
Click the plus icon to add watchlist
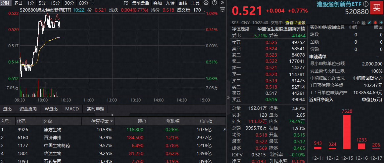(x=382, y=23)
